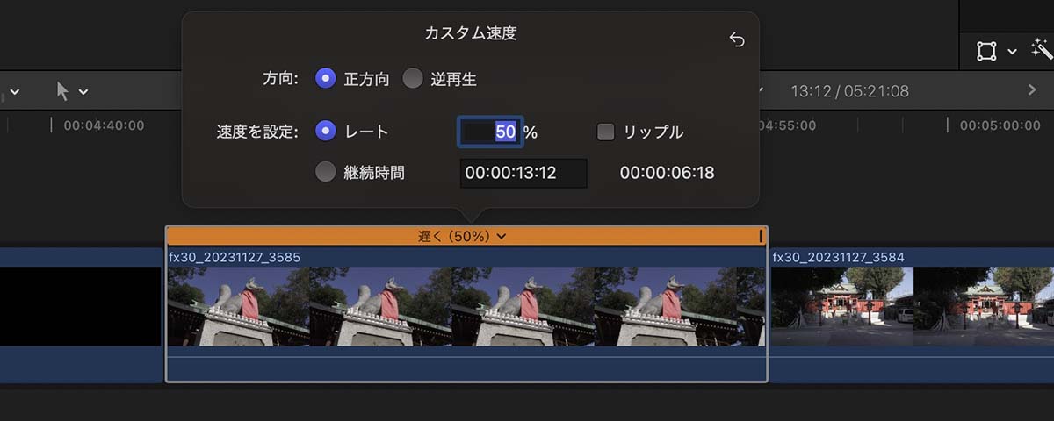Expand the Transform tool dropdown chevron
Image resolution: width=1054 pixels, height=421 pixels.
[x=1012, y=52]
